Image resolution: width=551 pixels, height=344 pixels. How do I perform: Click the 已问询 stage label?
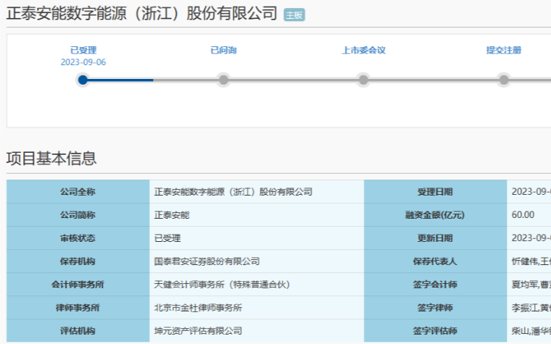coord(223,50)
